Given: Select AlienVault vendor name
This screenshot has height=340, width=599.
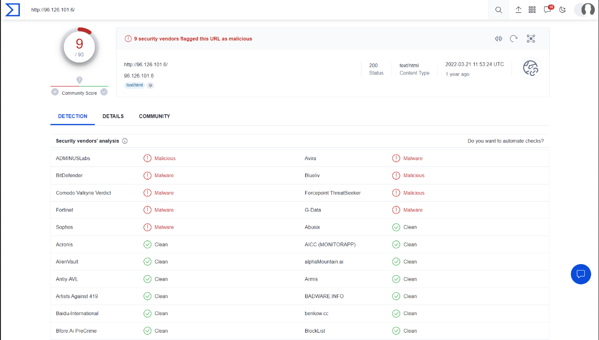Looking at the screenshot, I should coord(67,262).
